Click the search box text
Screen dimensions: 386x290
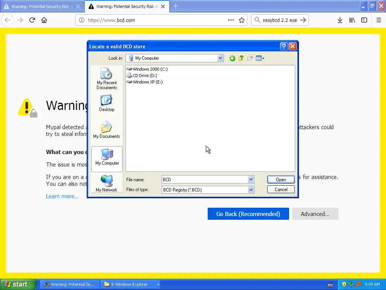[280, 20]
